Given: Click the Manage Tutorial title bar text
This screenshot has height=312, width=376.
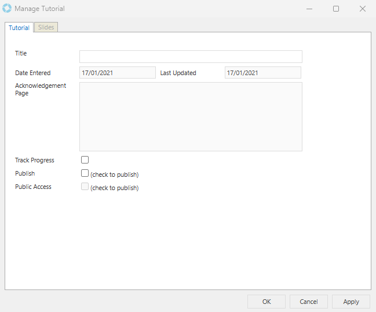Looking at the screenshot, I should point(39,9).
